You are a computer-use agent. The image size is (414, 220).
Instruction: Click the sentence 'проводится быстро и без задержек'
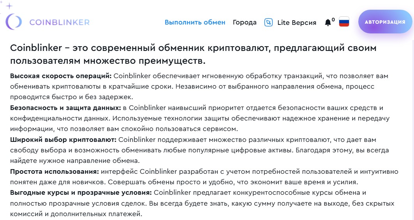tap(72, 97)
